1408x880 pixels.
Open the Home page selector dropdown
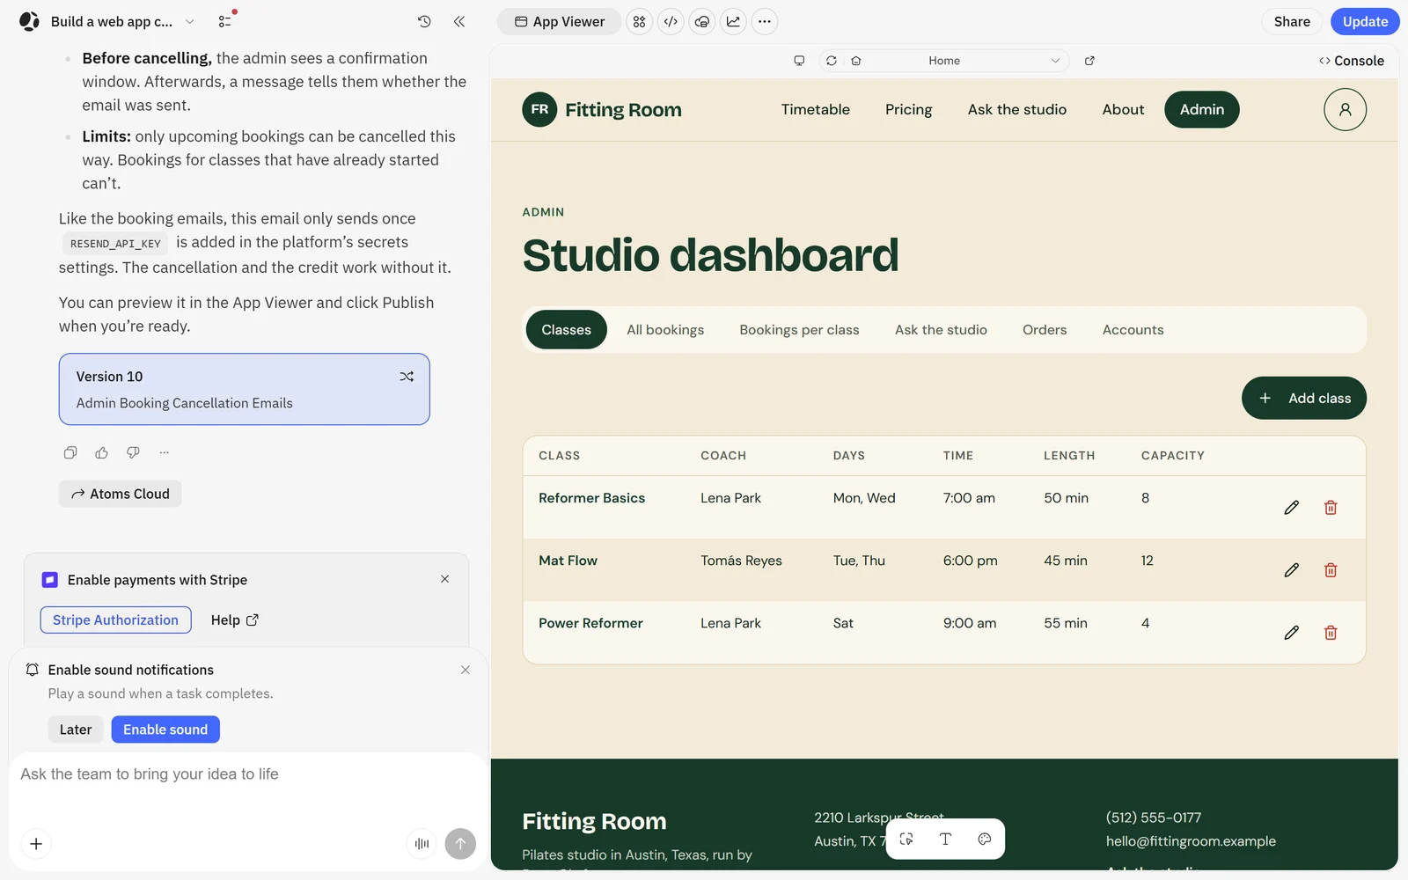click(956, 61)
